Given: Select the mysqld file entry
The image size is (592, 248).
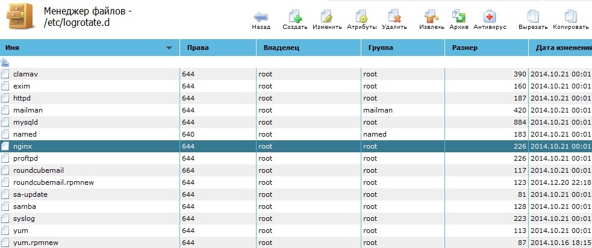Looking at the screenshot, I should click(25, 122).
